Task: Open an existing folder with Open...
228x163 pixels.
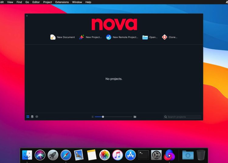Action: coord(145,37)
